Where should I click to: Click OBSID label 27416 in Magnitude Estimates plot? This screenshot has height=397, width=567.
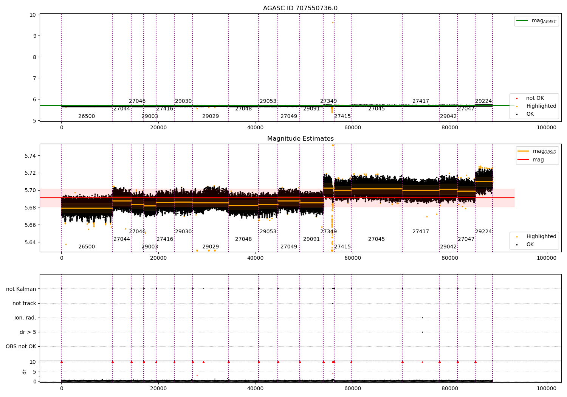165,239
